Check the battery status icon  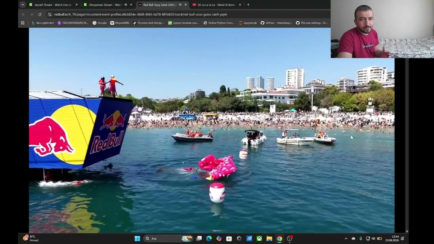coord(379,239)
